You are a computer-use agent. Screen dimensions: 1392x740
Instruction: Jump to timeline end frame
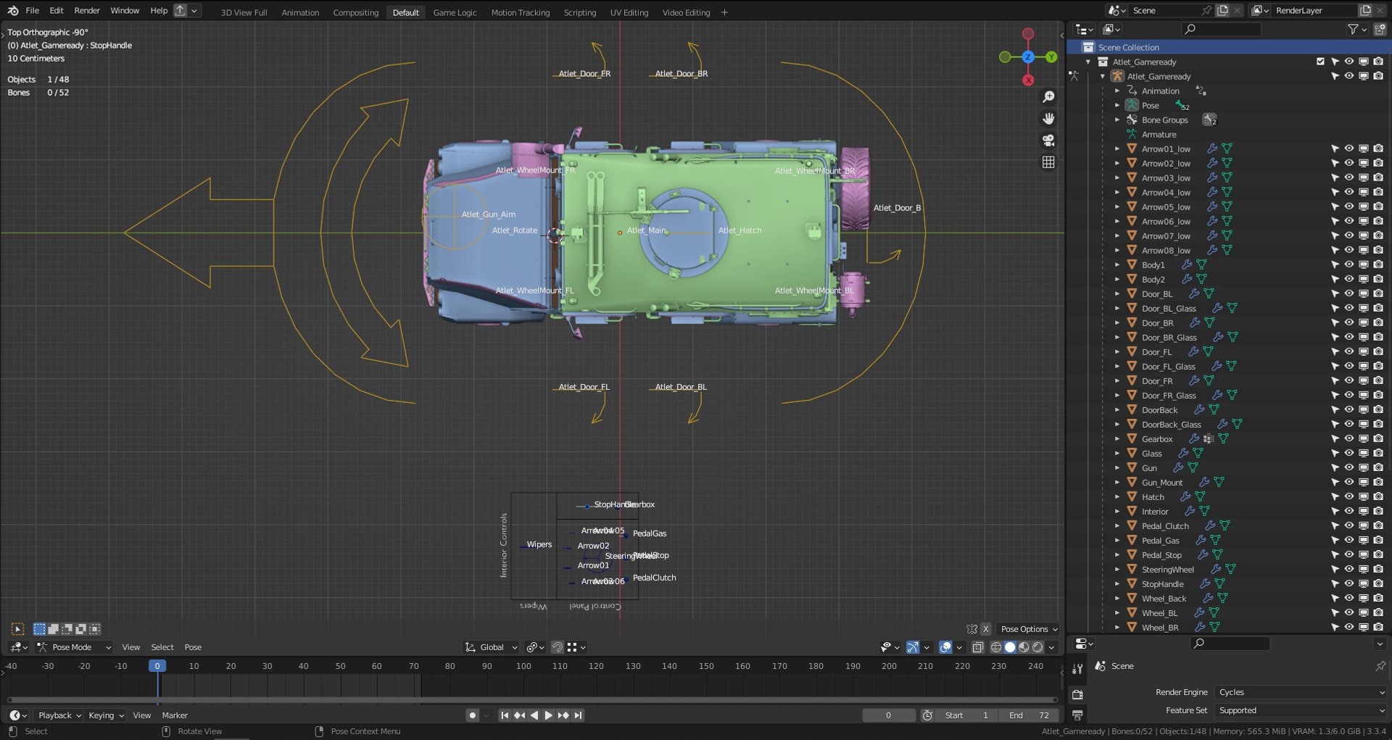point(578,715)
